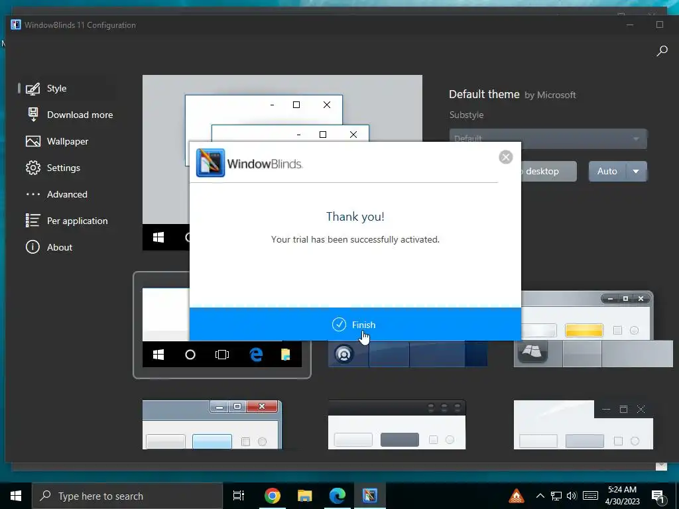The height and width of the screenshot is (509, 679).
Task: Open the volume control in system tray
Action: coord(572,496)
